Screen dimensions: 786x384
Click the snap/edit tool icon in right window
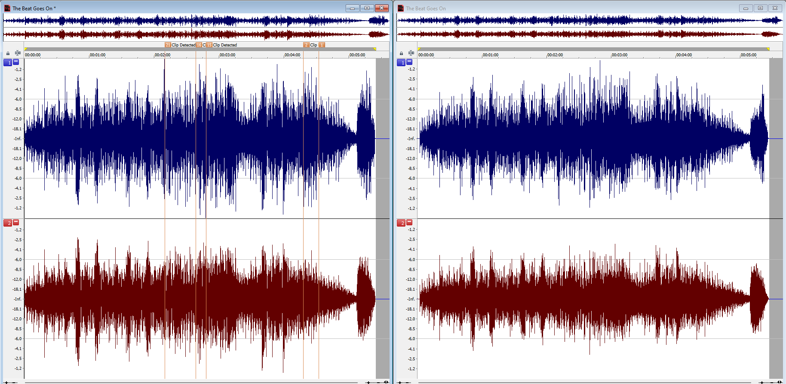click(411, 53)
